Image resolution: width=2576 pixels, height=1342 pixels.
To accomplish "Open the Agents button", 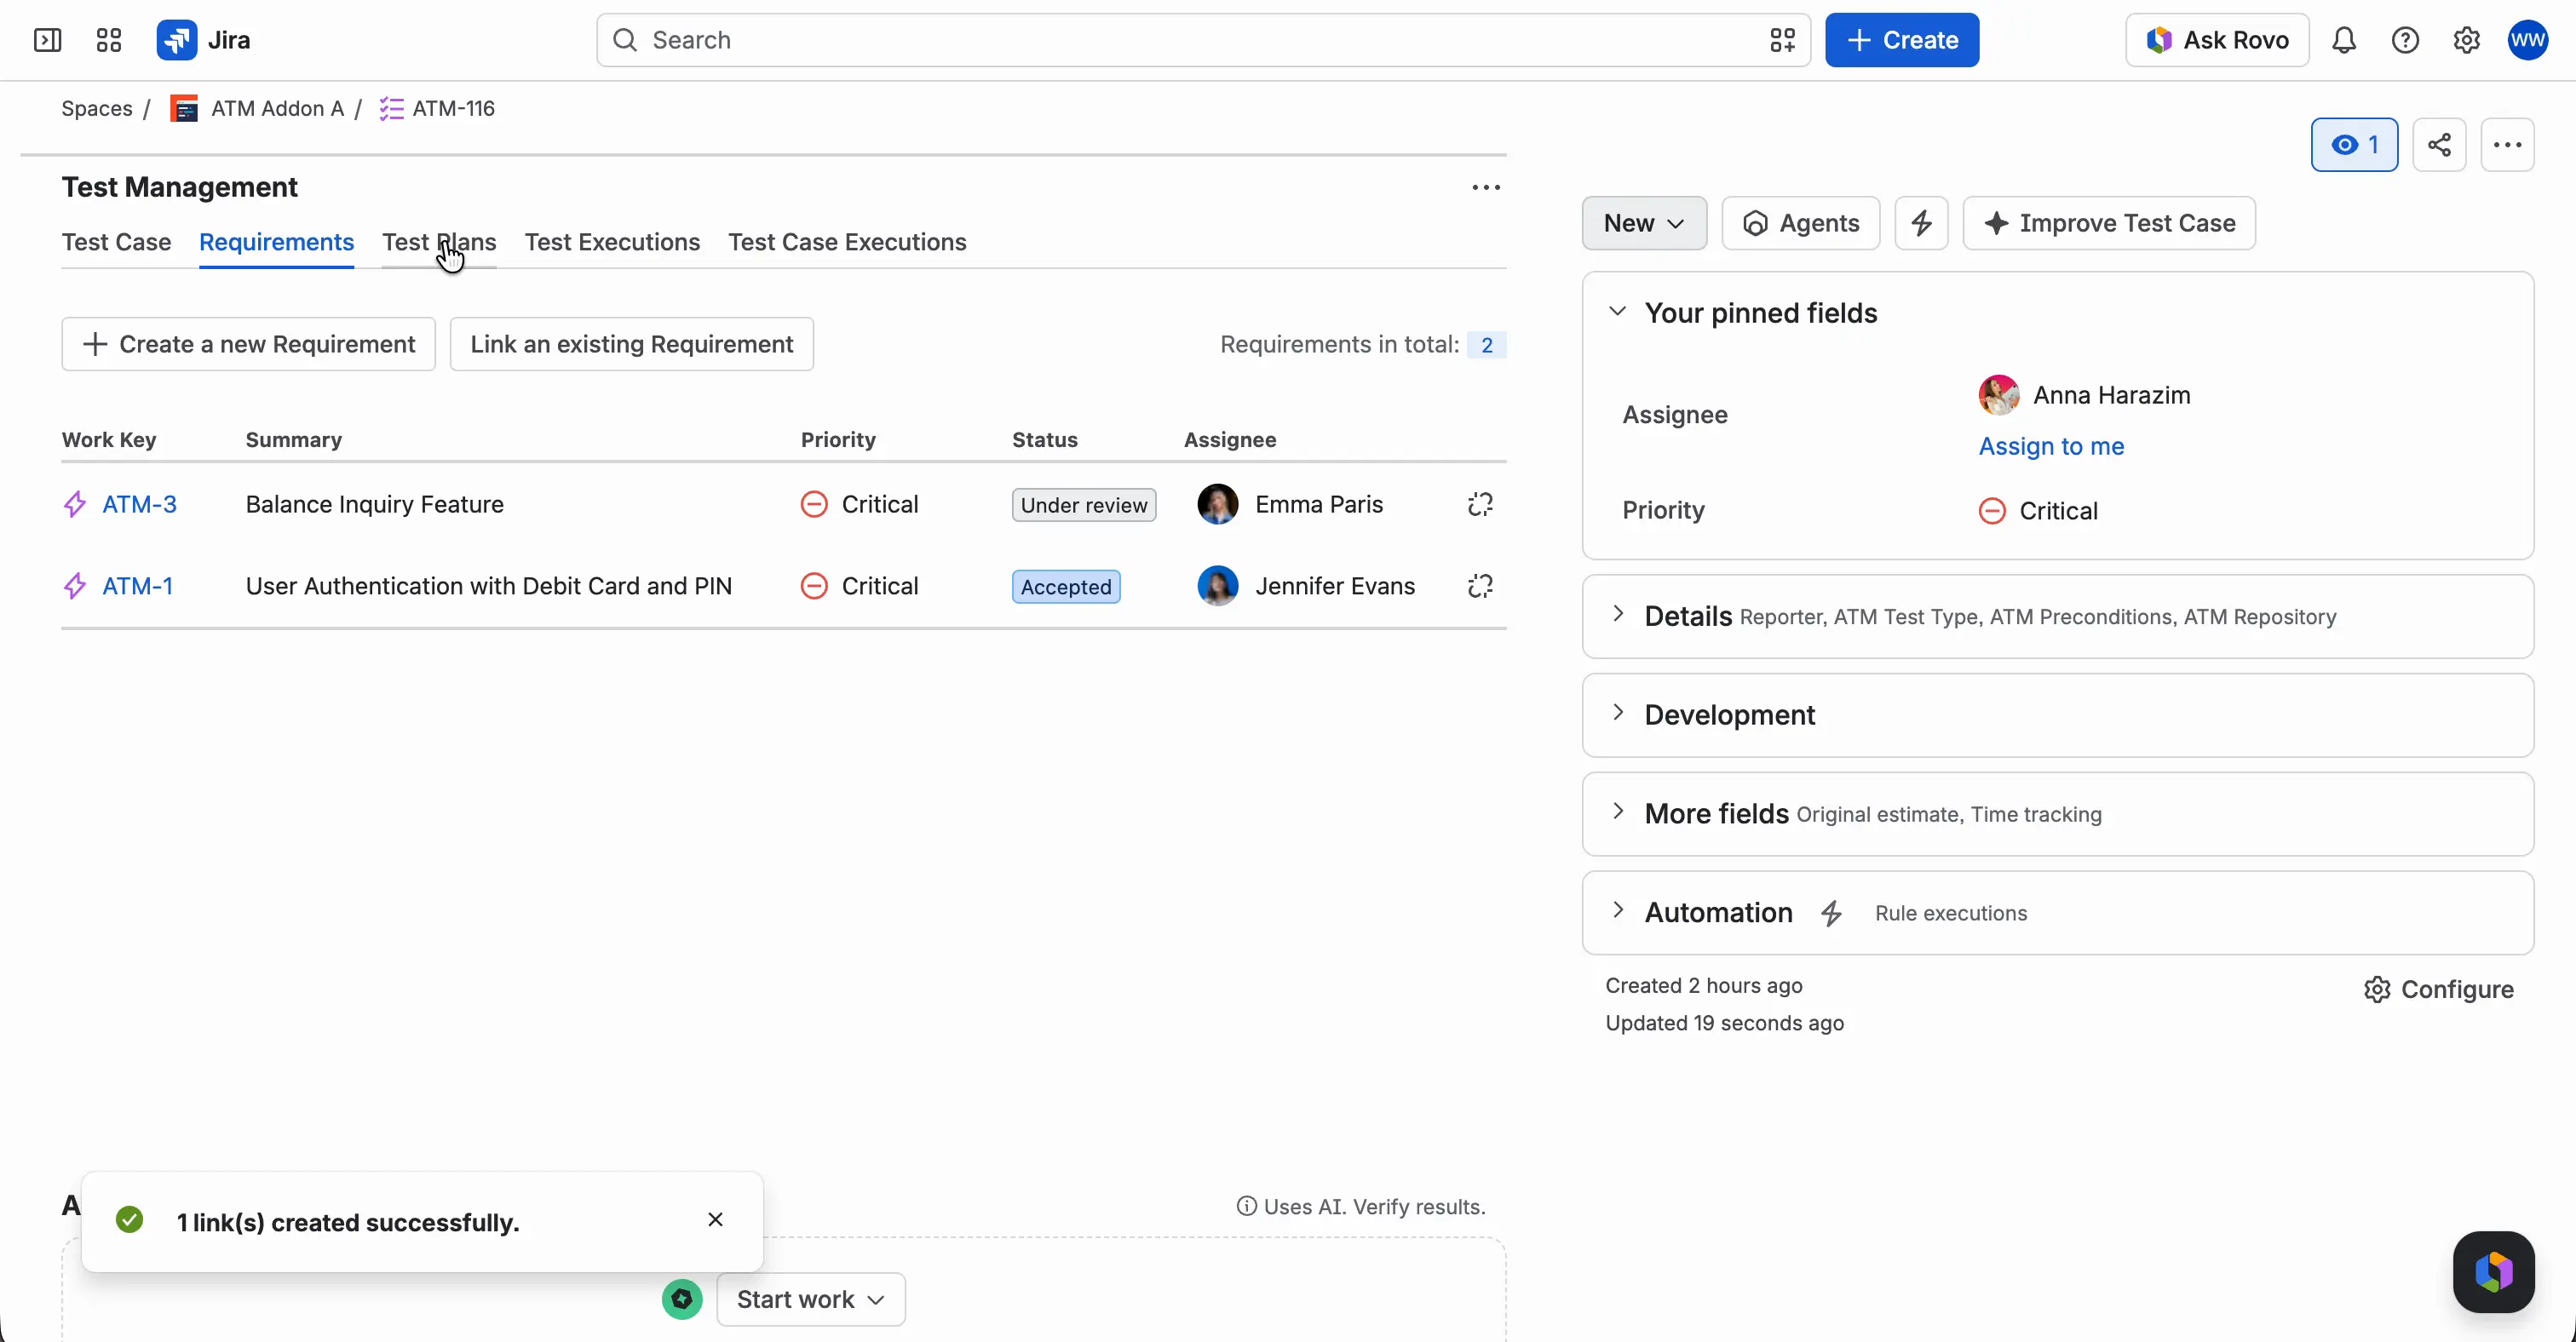I will point(1800,223).
